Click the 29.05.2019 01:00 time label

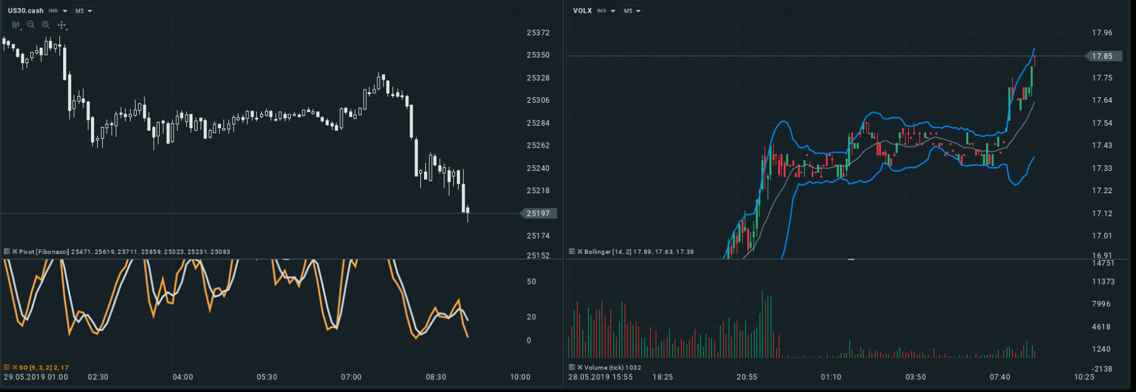pos(36,377)
